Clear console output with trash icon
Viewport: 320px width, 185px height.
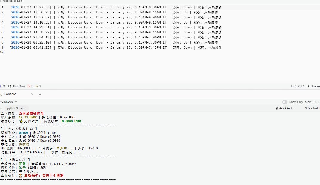pos(316,102)
